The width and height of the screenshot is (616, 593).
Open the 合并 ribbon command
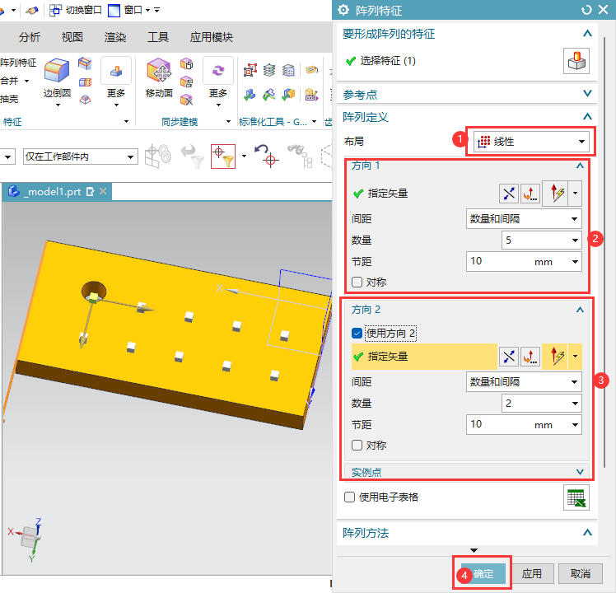[x=15, y=81]
